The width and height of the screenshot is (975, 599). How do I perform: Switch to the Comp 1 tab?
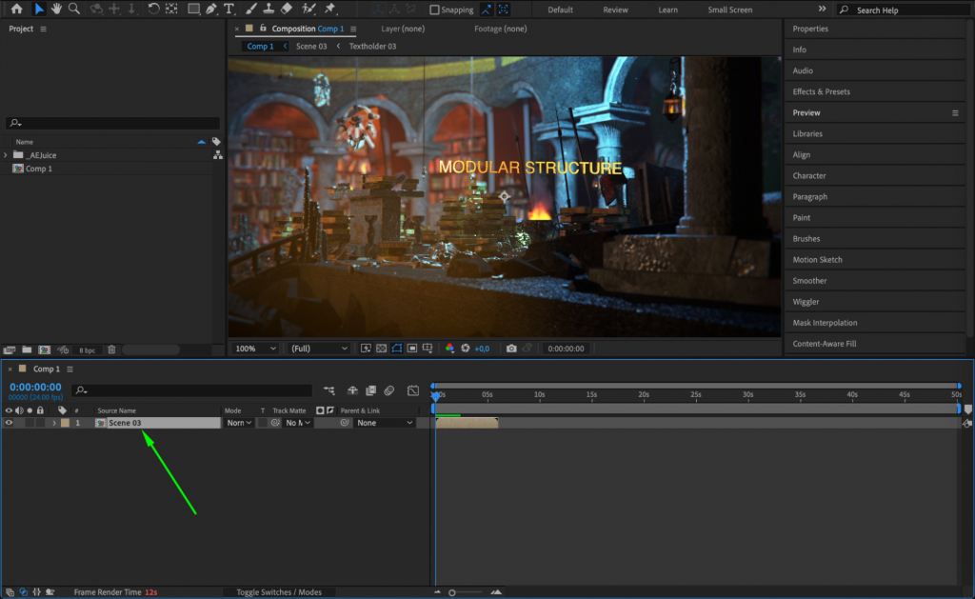[260, 46]
